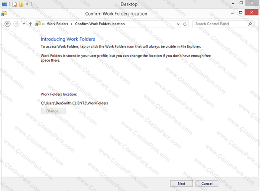Expand the breadcrumb arrow after Work Folders

pos(72,24)
